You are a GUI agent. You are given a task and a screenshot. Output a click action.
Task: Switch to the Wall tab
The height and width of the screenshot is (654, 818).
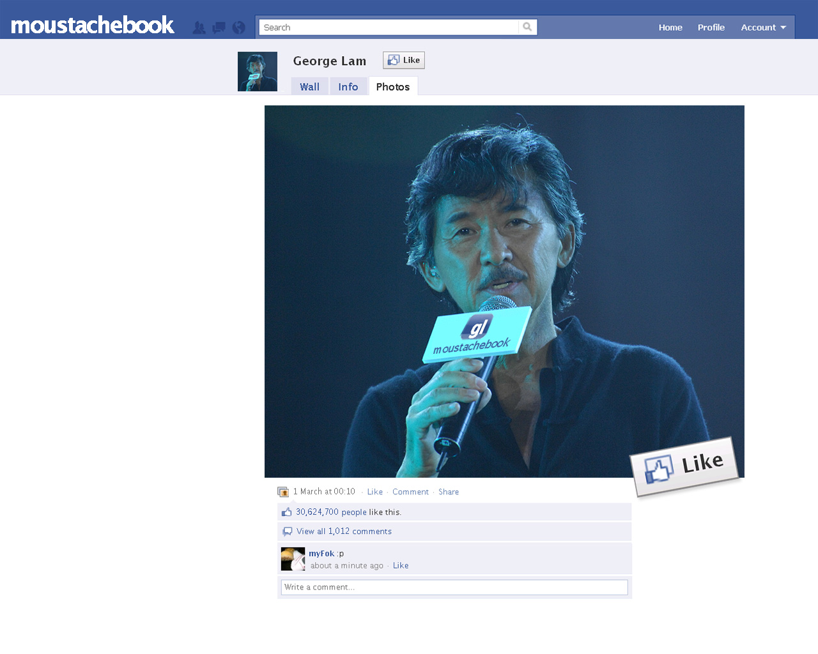(x=309, y=87)
